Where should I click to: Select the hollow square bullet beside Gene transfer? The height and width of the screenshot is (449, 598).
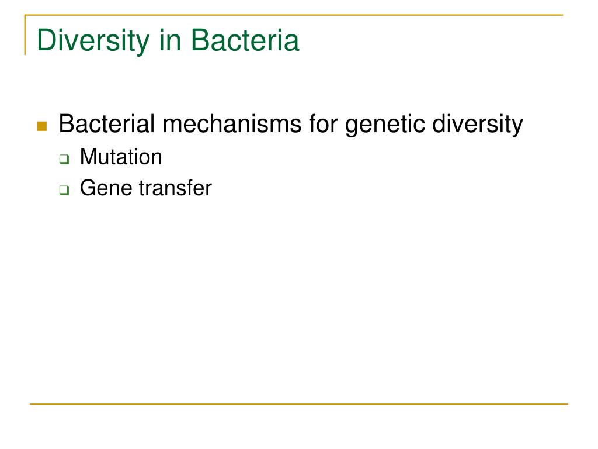pos(64,190)
